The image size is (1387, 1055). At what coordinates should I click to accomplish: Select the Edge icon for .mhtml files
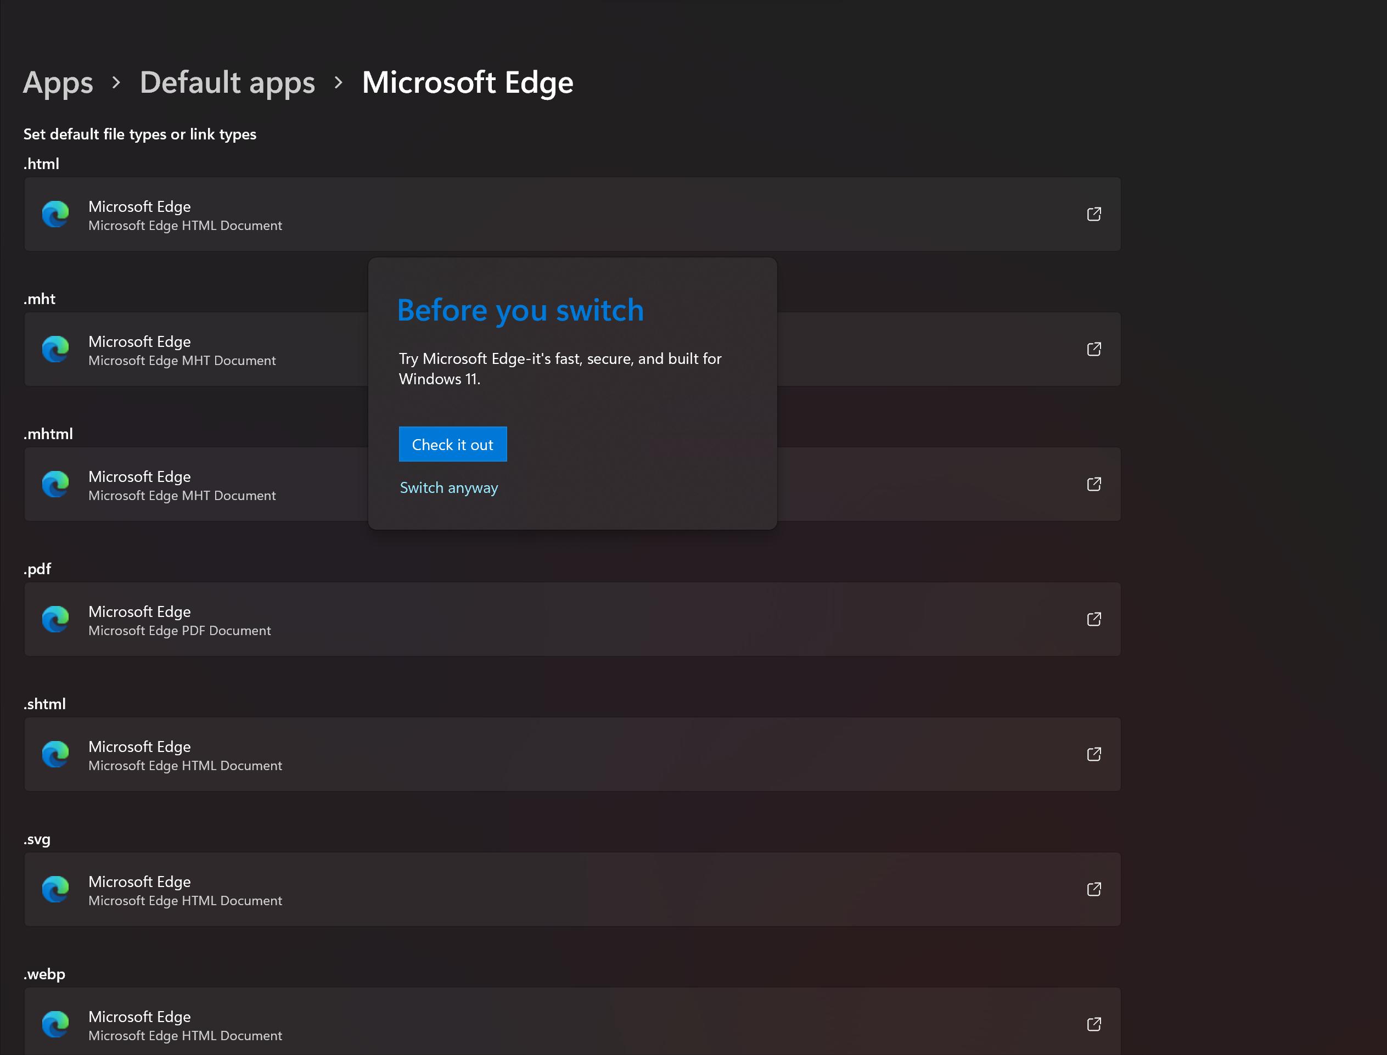coord(56,484)
